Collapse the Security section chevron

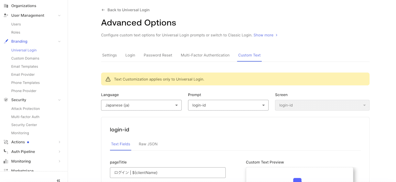tap(59, 100)
